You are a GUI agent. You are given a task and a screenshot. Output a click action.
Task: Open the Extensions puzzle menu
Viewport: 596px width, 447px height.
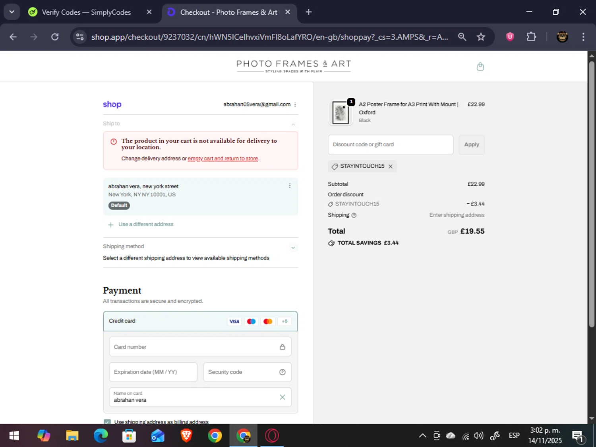531,37
